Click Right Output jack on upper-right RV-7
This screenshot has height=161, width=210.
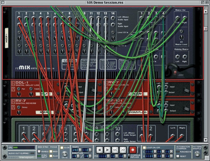tap(166, 92)
